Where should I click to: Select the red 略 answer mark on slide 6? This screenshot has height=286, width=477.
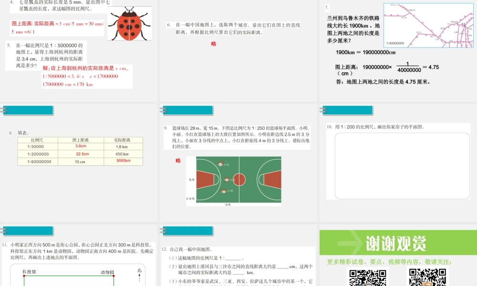[x=213, y=44]
